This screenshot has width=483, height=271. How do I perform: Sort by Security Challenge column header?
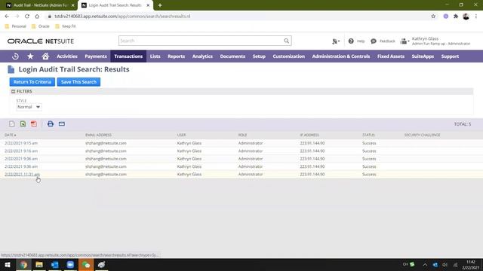pos(422,135)
